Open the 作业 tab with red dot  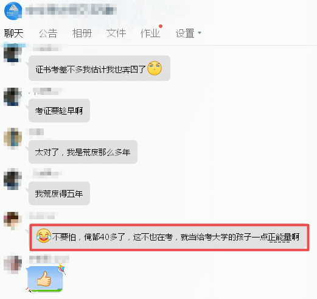150,33
